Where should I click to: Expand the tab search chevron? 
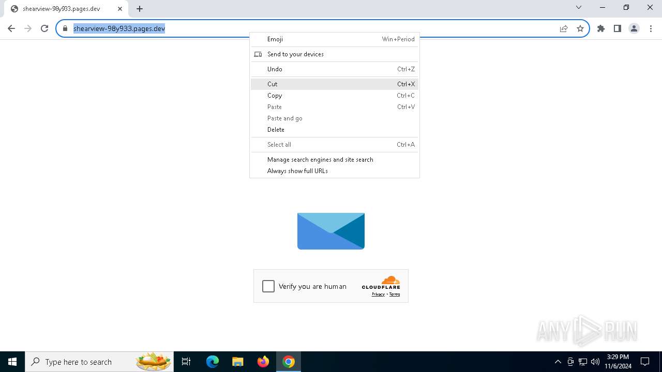tap(579, 7)
